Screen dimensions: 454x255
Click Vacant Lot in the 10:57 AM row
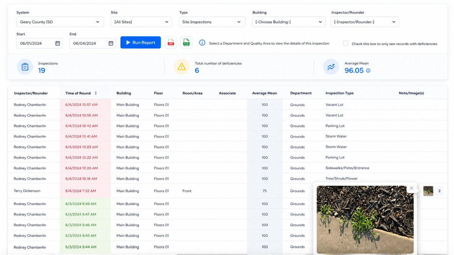coord(334,105)
